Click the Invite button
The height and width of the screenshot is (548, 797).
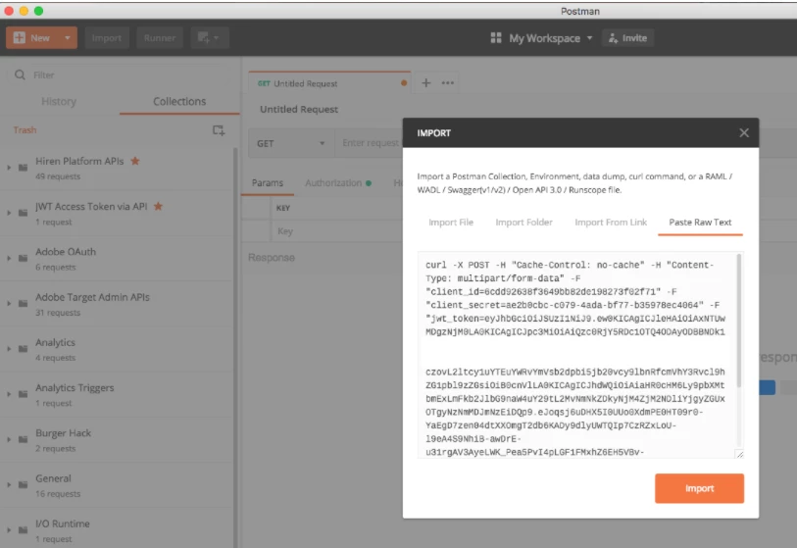pos(627,38)
